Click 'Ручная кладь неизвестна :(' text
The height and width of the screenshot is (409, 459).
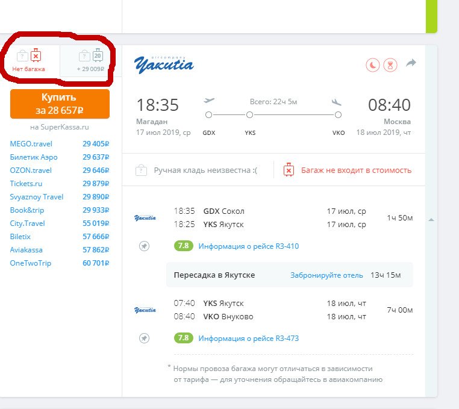tap(205, 170)
